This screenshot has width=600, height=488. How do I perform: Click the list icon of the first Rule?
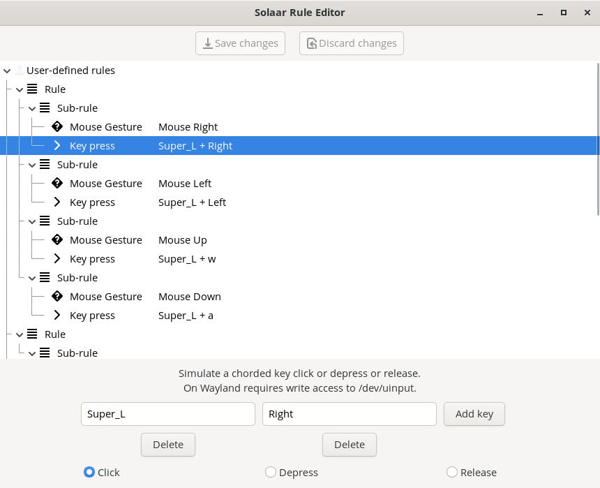(32, 89)
